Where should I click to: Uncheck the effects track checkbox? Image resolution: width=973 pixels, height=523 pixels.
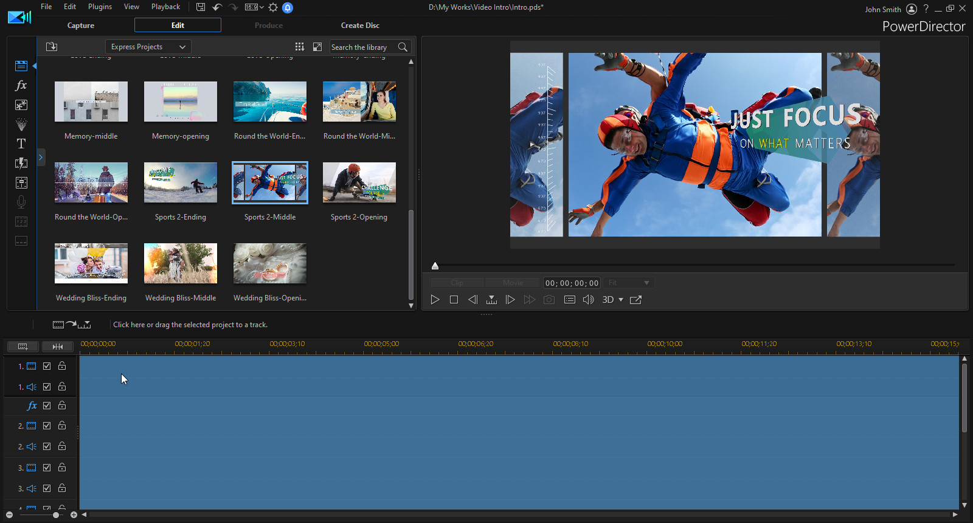(47, 406)
